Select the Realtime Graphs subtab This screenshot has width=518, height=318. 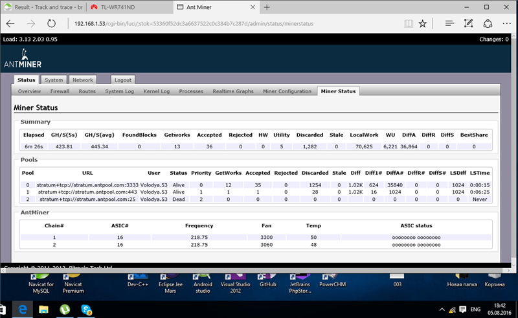[x=233, y=91]
